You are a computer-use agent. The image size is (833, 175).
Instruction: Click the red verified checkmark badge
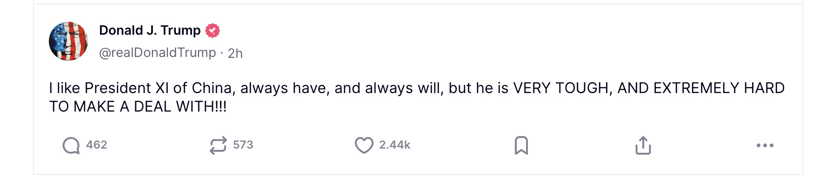point(213,31)
